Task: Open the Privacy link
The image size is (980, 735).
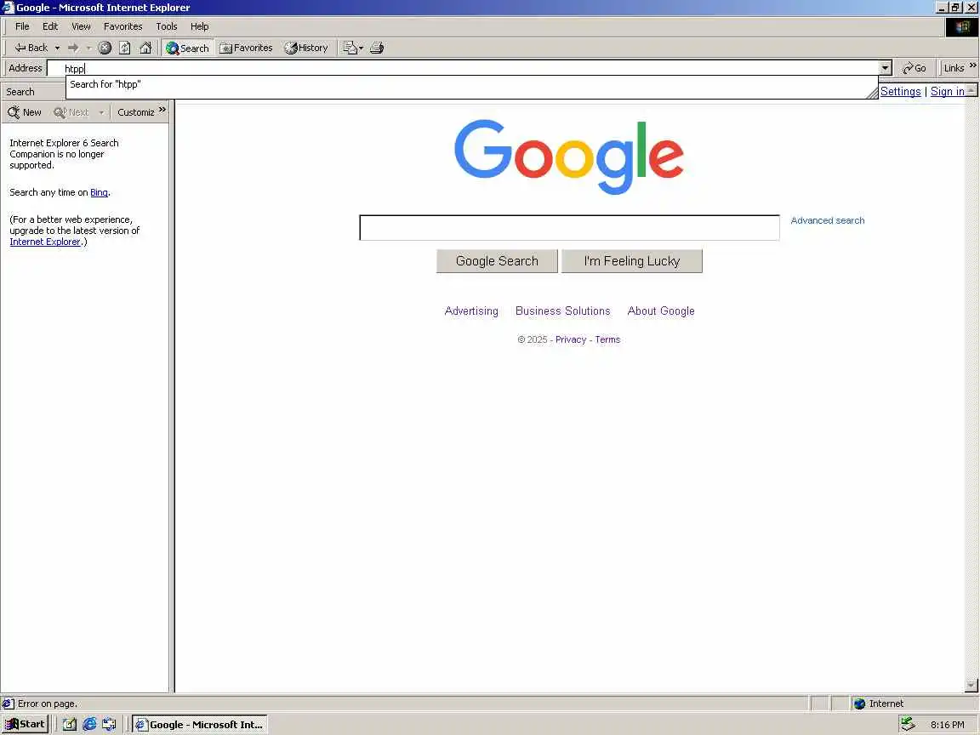Action: click(x=571, y=339)
